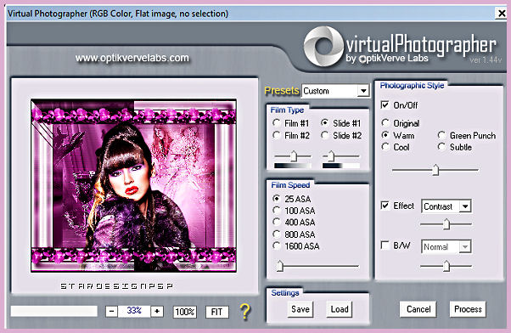
Task: Toggle the Effect checkbox
Action: point(385,206)
